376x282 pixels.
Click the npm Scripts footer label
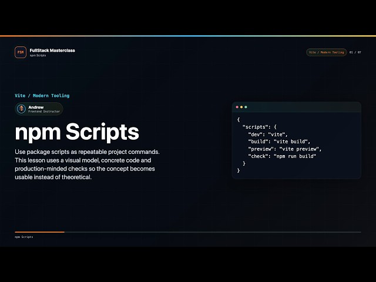[x=24, y=237]
